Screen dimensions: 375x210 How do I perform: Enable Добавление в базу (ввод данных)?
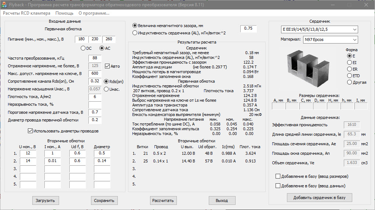pos(278,186)
